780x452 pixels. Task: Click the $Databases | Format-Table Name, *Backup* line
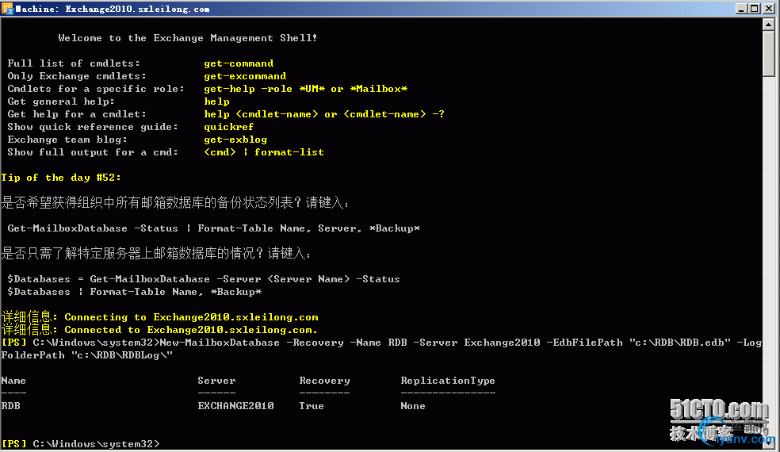click(134, 292)
